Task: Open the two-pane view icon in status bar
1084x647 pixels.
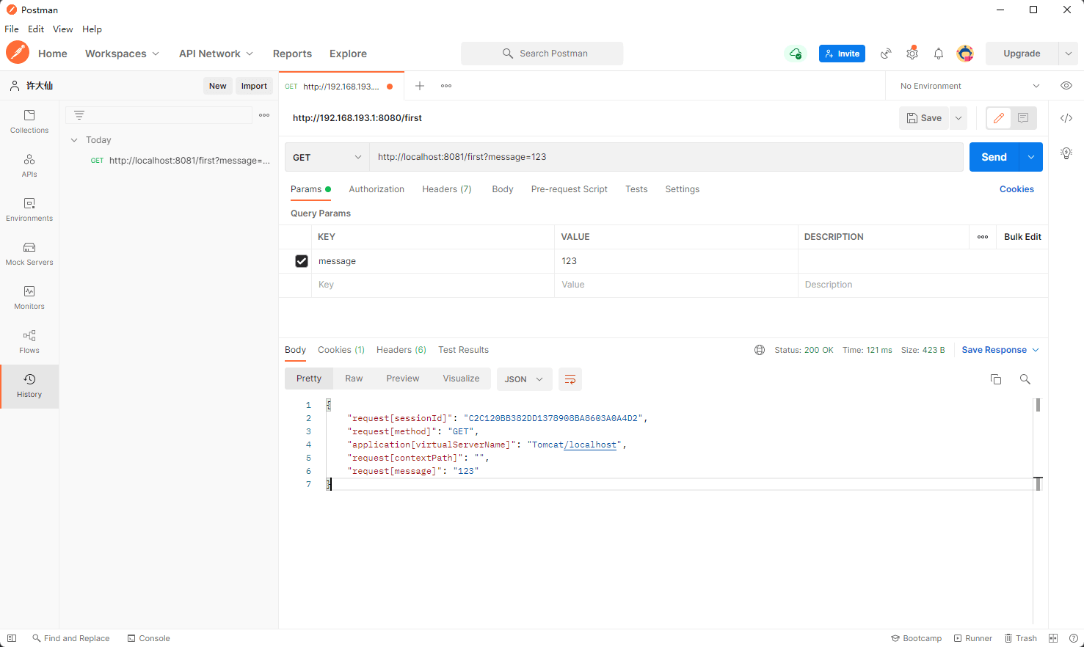Action: (1053, 638)
